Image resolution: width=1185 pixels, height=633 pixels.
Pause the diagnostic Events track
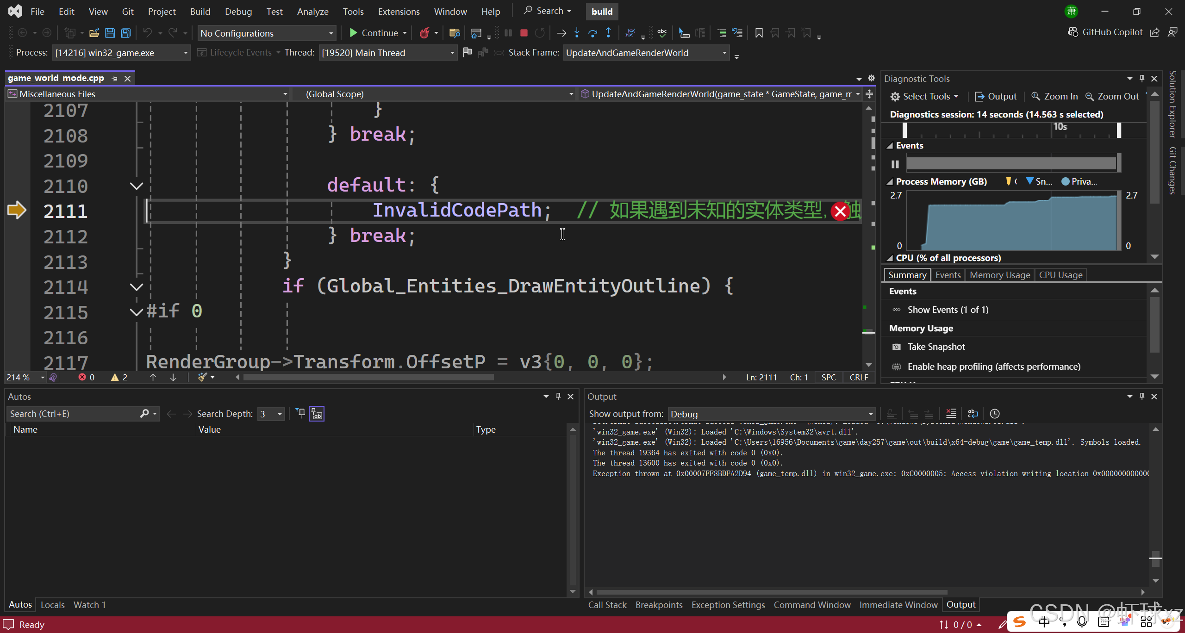point(895,164)
